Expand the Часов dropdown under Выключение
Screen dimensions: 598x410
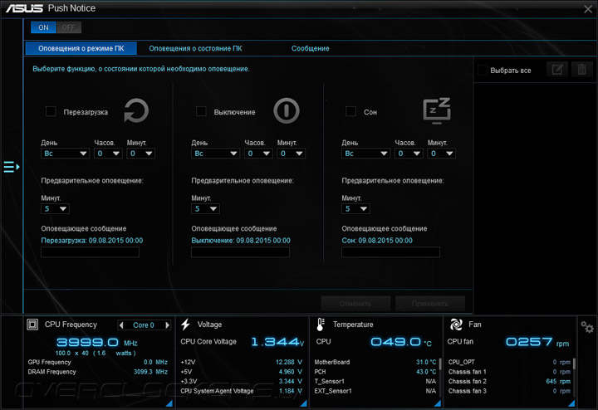[x=258, y=154]
